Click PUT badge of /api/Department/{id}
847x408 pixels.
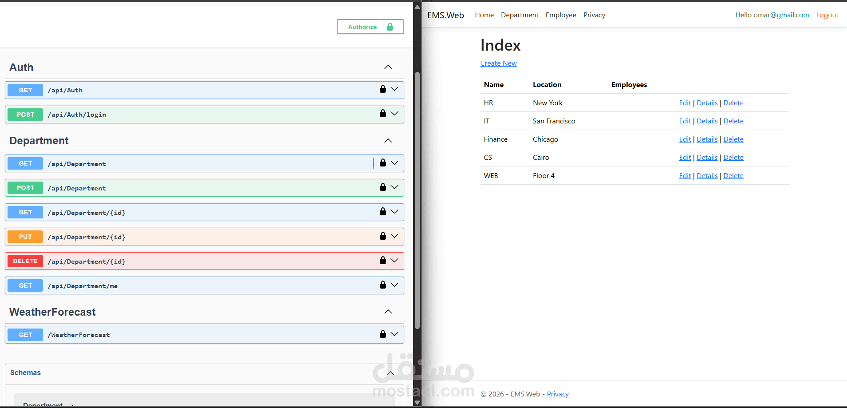25,237
